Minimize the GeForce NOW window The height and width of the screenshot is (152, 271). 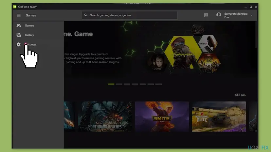click(x=245, y=7)
